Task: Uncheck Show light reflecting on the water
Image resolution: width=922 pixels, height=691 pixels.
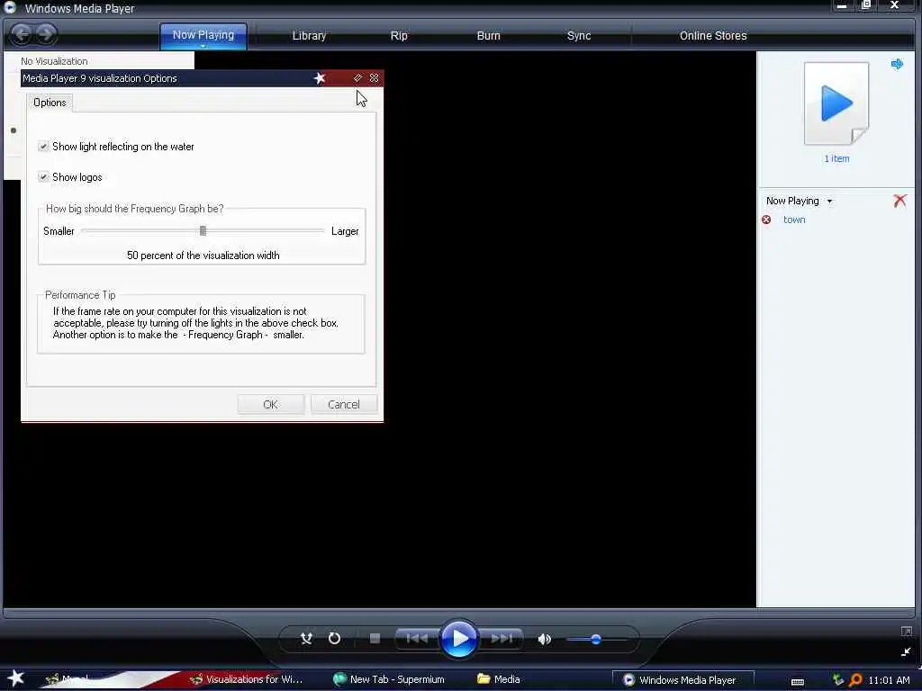Action: tap(43, 147)
